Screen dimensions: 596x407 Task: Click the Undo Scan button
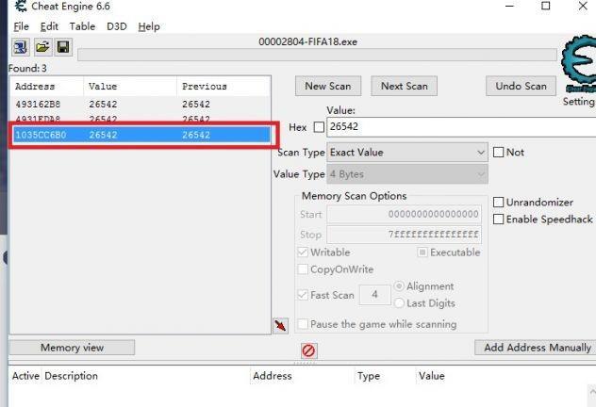point(521,86)
